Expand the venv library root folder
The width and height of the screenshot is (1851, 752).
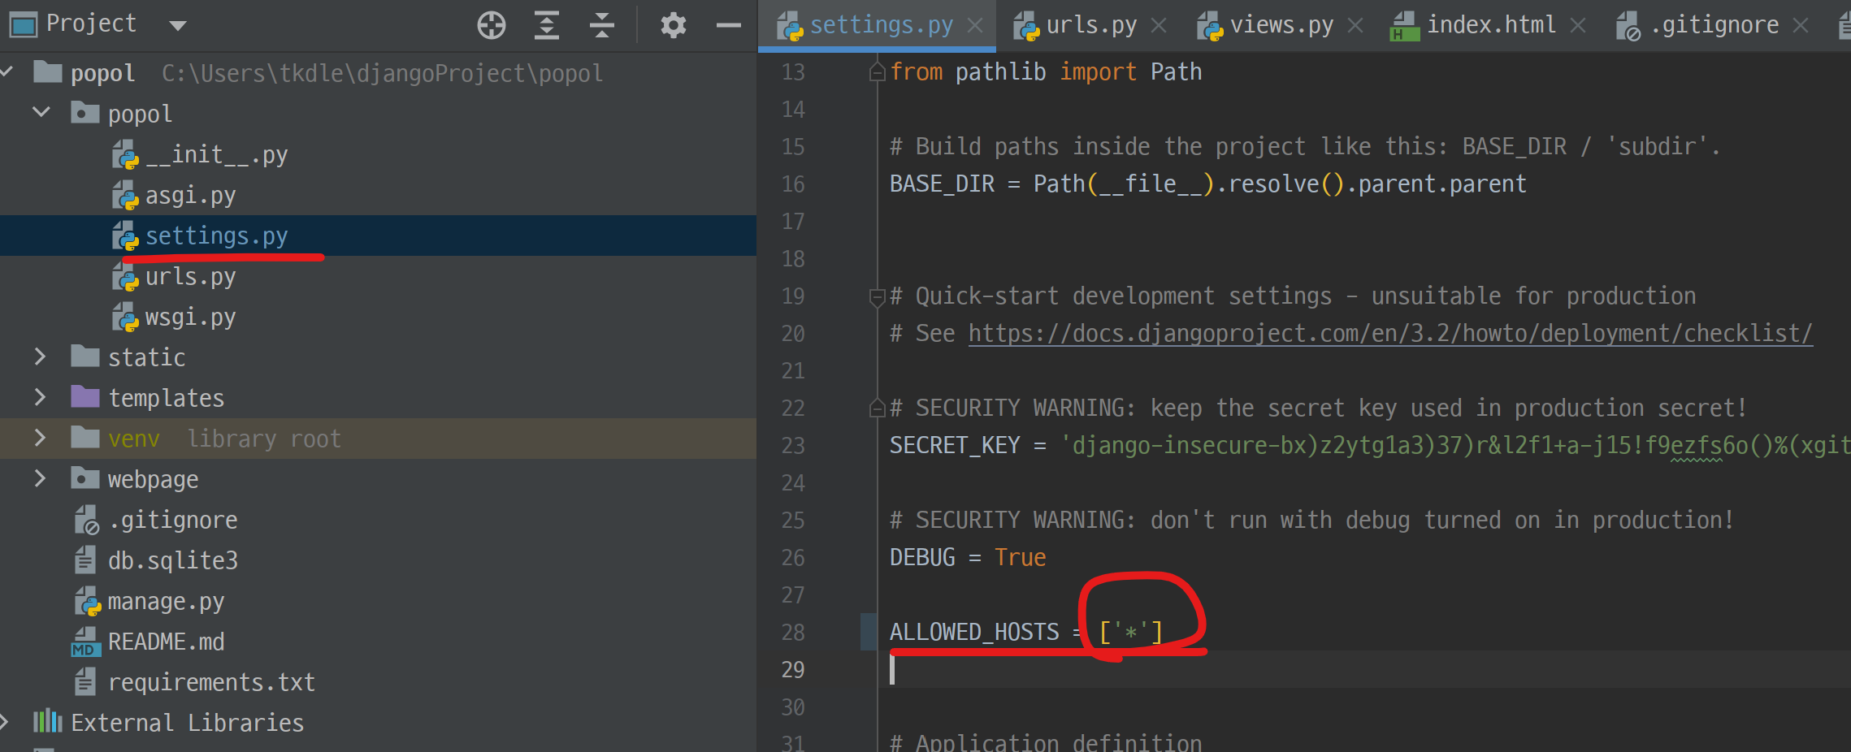click(41, 438)
